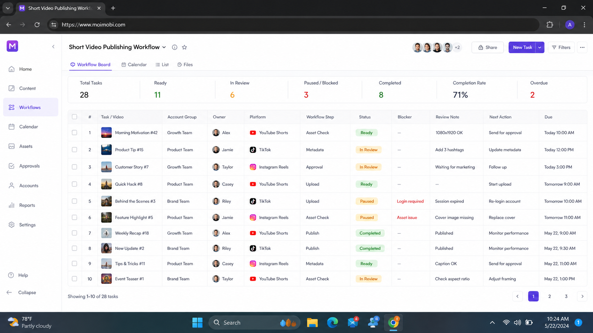The height and width of the screenshot is (333, 593).
Task: Check the Feature Highlight #5 row checkbox
Action: pos(74,217)
